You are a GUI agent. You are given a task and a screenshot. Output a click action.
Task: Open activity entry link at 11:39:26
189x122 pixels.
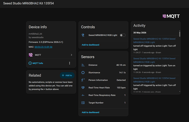(154, 60)
